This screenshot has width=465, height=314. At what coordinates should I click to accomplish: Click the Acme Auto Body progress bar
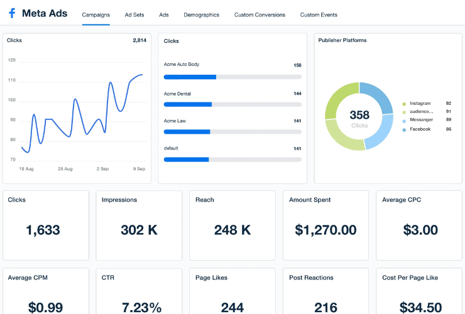pyautogui.click(x=232, y=77)
